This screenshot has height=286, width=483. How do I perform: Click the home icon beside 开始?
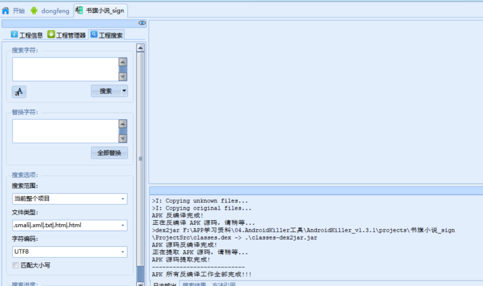5,11
